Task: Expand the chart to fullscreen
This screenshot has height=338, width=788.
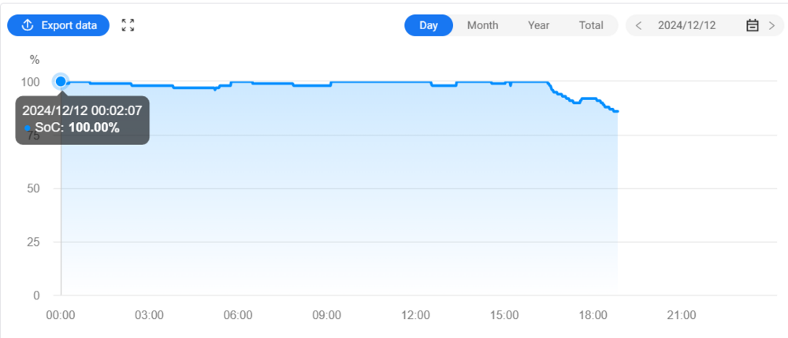Action: tap(128, 25)
